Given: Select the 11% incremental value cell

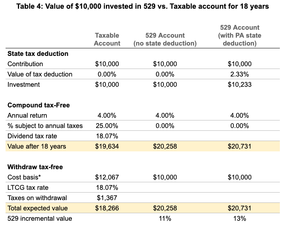Looking at the screenshot, I should [165, 218].
